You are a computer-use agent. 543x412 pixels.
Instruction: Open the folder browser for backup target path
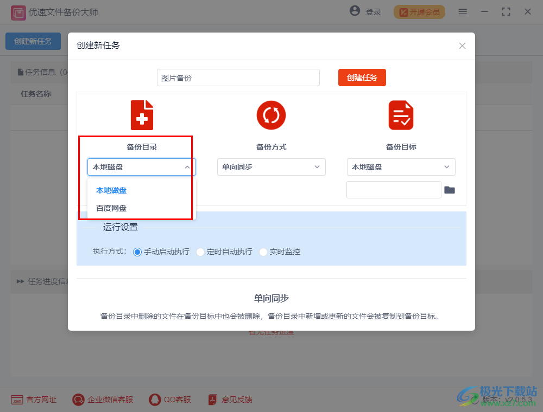pyautogui.click(x=450, y=190)
